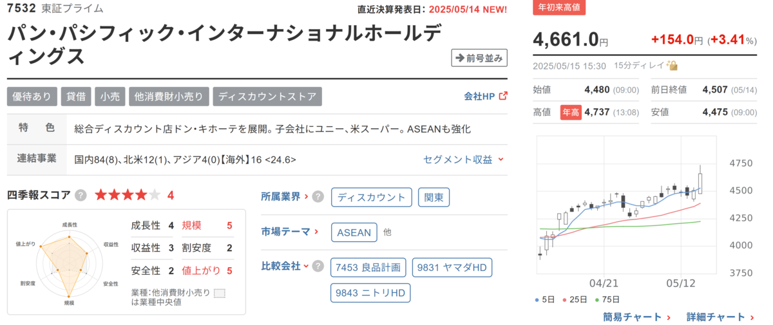Open comparison company 7453 良品計画

click(x=368, y=267)
